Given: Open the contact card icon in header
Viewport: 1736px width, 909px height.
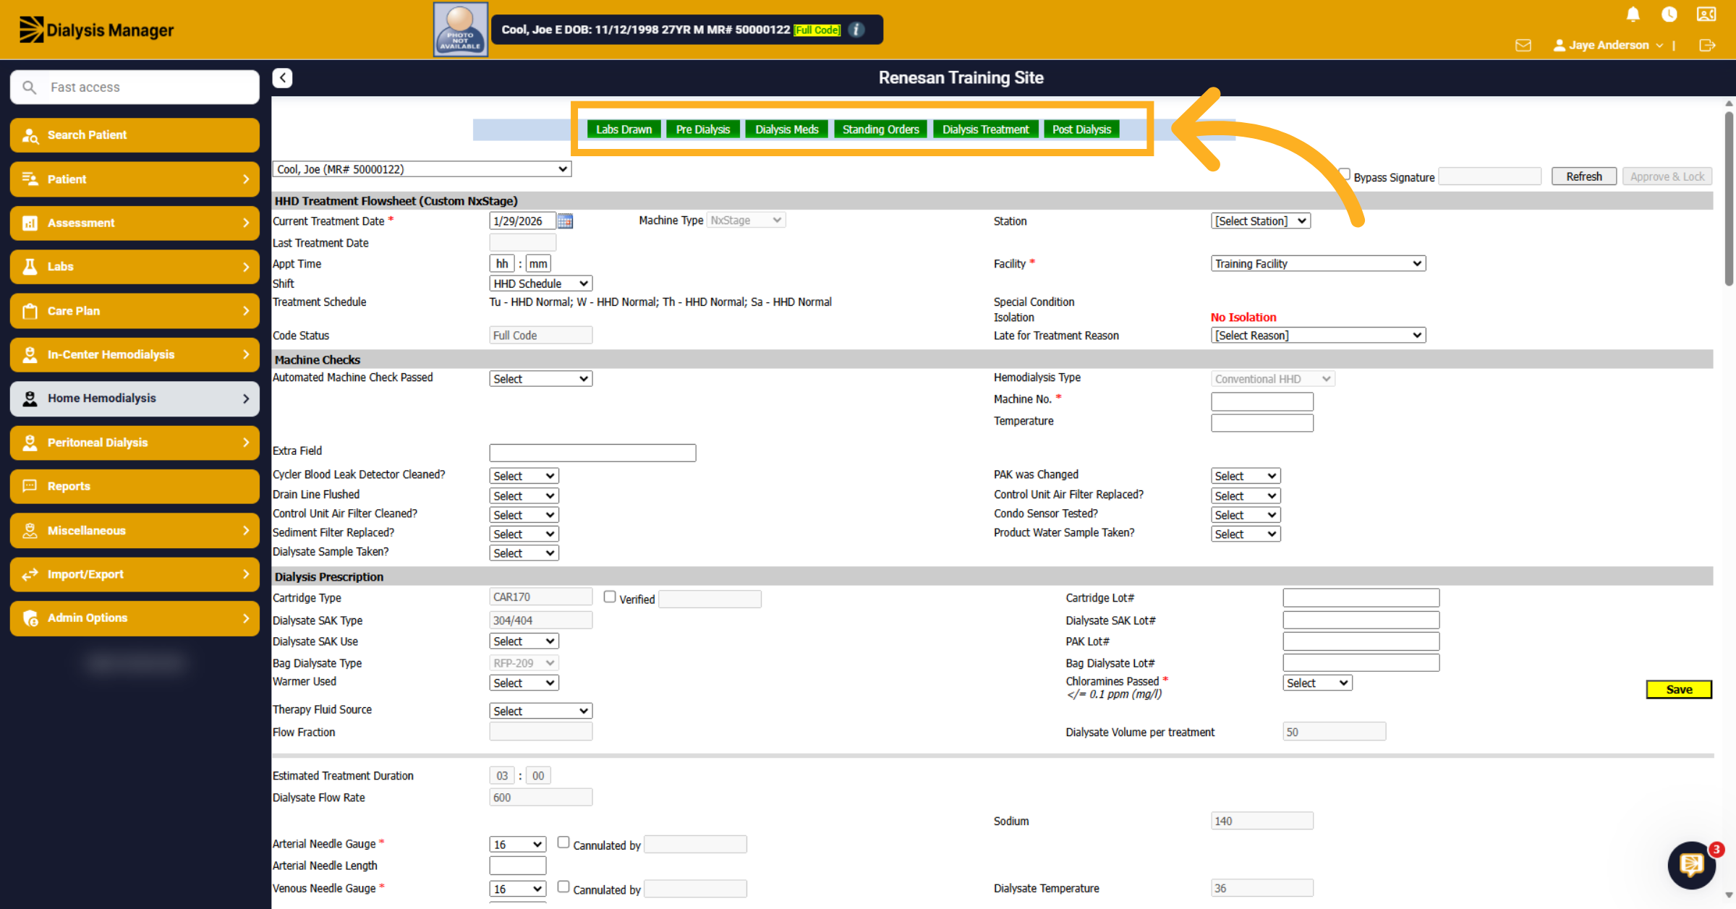Looking at the screenshot, I should click(1706, 14).
